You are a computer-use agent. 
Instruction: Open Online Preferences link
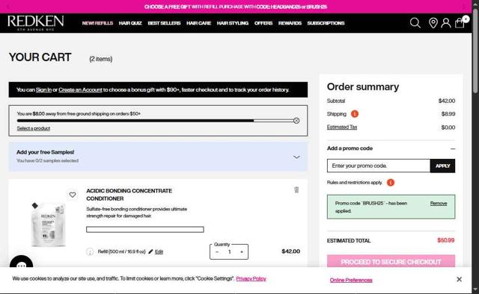click(351, 280)
